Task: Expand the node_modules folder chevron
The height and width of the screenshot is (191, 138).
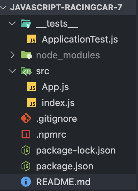Action: point(12,55)
